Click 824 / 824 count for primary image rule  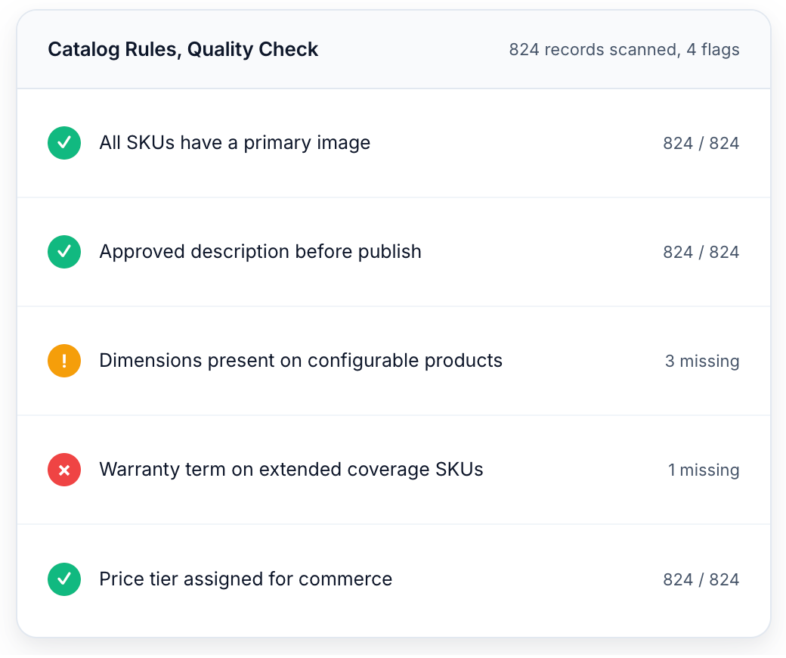[701, 144]
